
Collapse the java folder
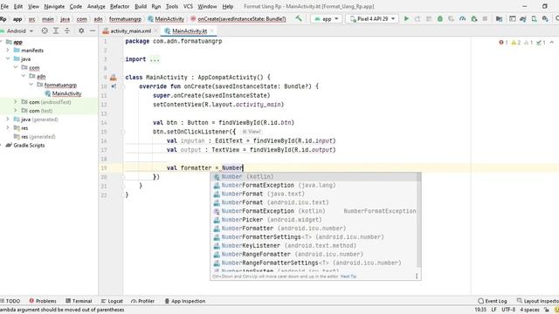point(8,58)
